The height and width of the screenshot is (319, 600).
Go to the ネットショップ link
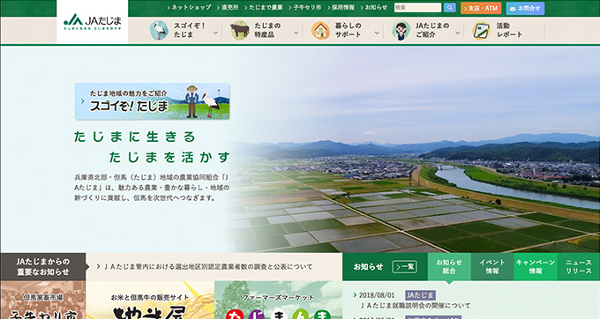coord(189,7)
